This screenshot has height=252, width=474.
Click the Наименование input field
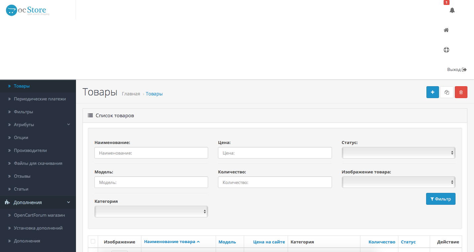coord(151,153)
